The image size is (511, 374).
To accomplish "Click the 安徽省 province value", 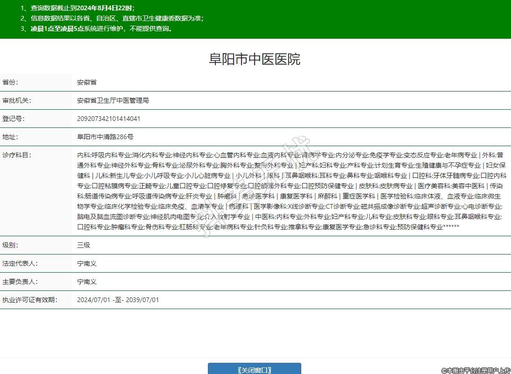I will [x=87, y=82].
